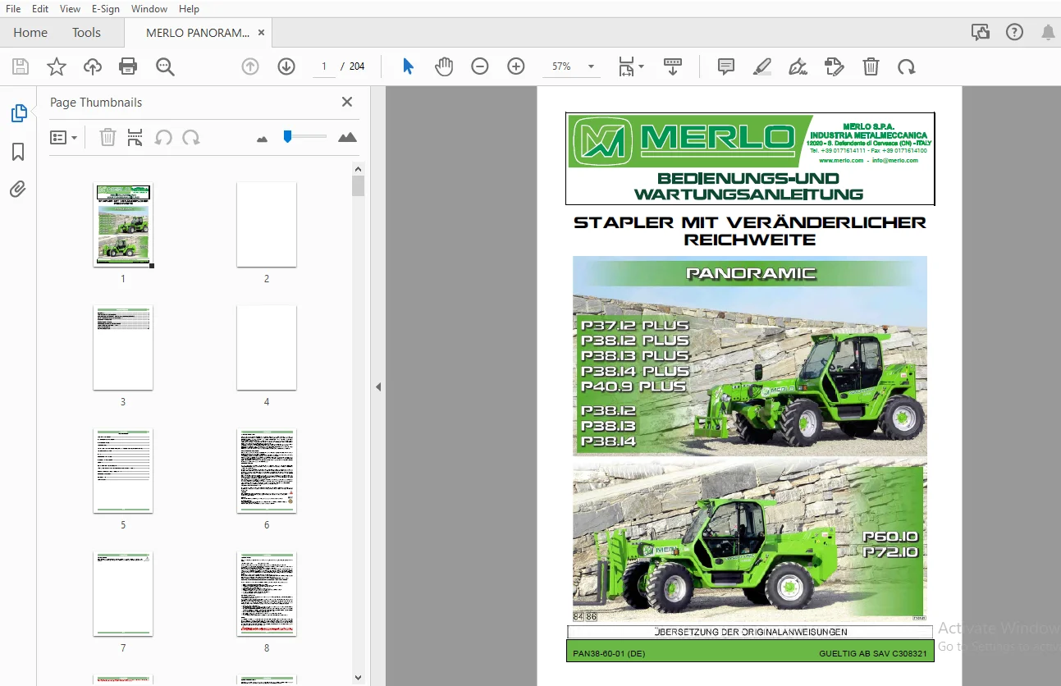Print the document with the printer icon
This screenshot has width=1061, height=686.
point(128,66)
